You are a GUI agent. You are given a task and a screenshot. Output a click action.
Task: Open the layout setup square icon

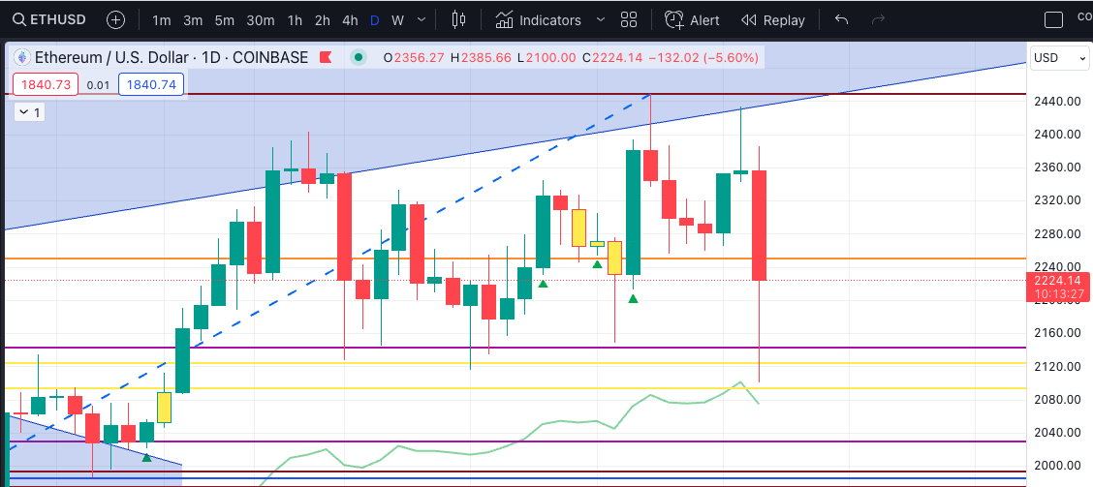click(x=1053, y=20)
